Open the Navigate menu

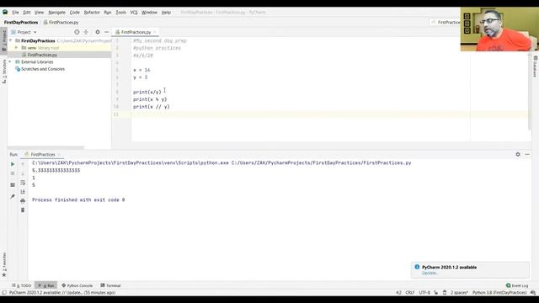pyautogui.click(x=56, y=12)
